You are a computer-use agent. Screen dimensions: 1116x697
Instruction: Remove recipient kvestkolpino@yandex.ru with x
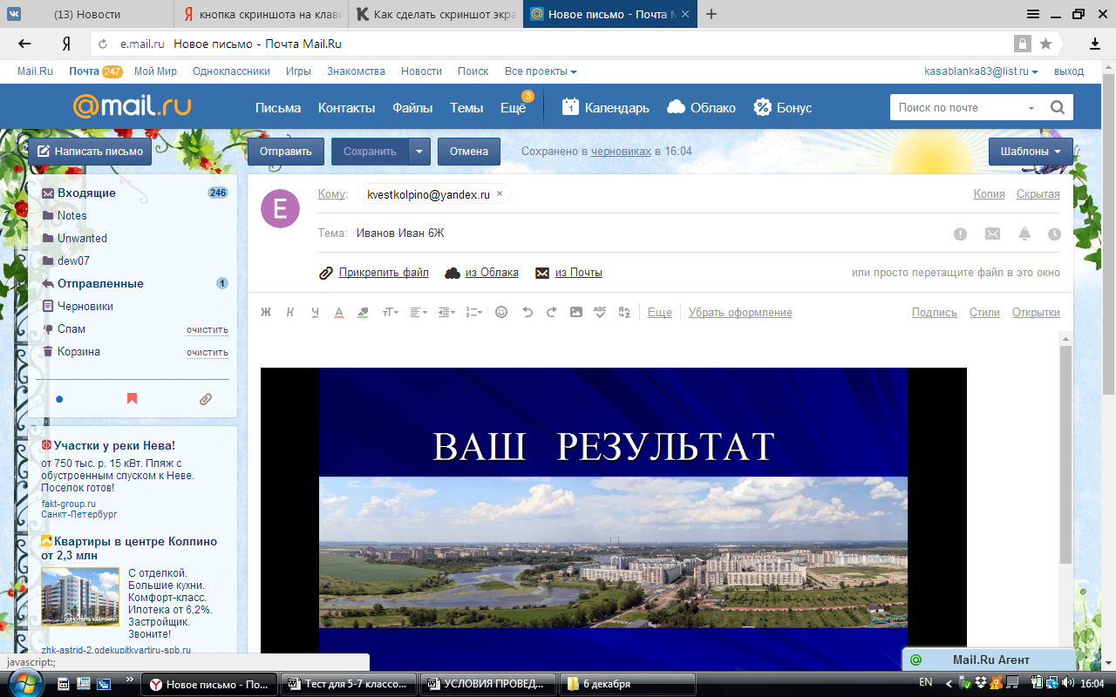click(500, 194)
